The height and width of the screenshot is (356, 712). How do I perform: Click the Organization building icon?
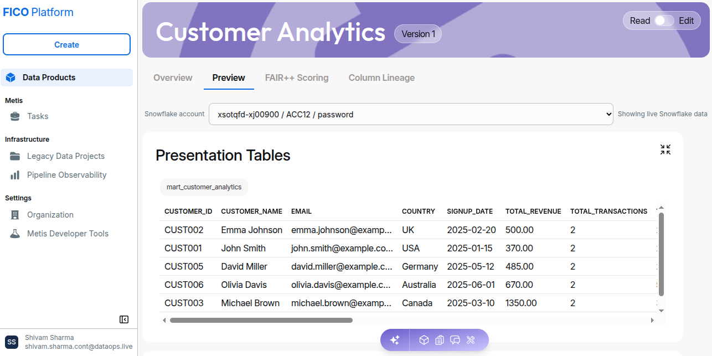click(16, 215)
